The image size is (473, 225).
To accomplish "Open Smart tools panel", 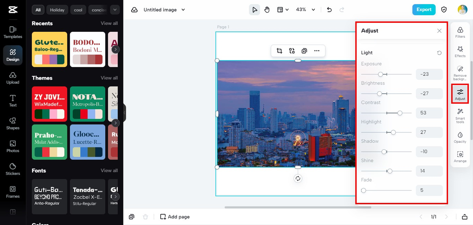I will (460, 116).
